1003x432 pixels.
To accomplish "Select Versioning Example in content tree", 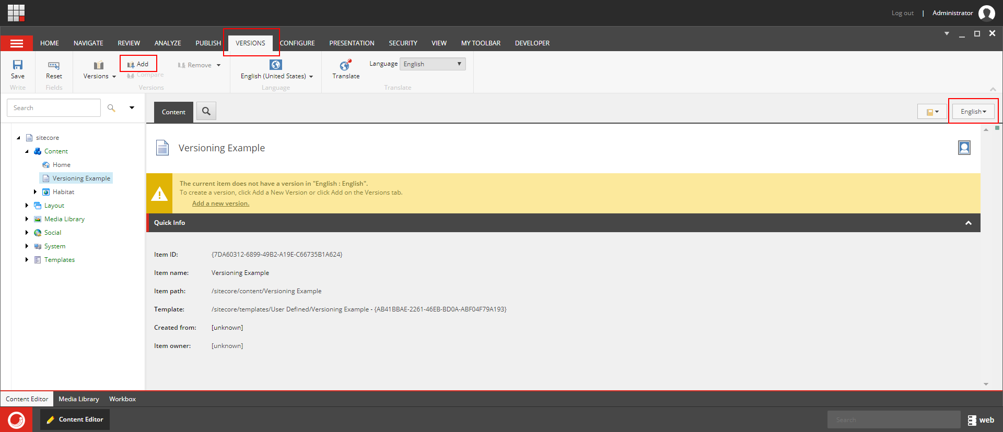I will pyautogui.click(x=76, y=178).
